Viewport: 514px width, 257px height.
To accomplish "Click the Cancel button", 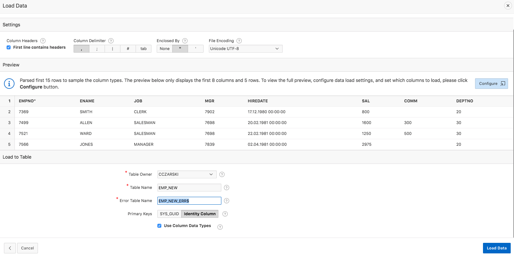I will 27,248.
